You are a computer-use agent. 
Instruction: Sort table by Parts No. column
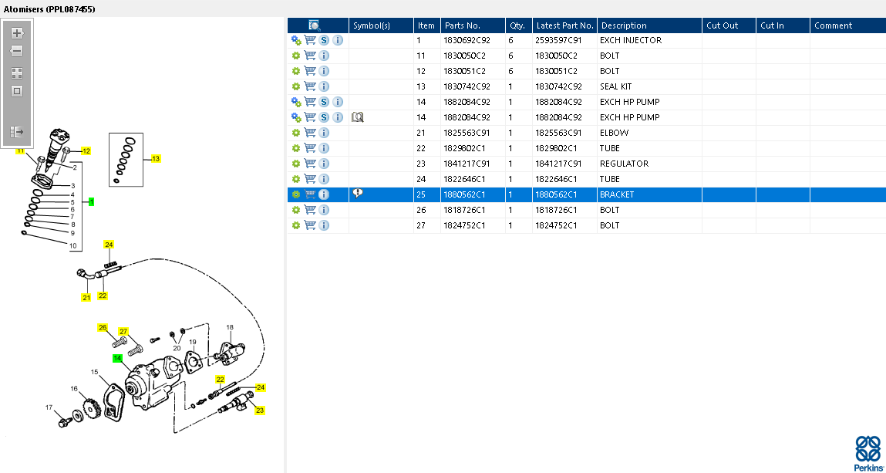point(462,25)
